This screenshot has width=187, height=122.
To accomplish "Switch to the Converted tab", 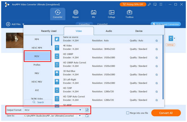I will click(102, 24).
